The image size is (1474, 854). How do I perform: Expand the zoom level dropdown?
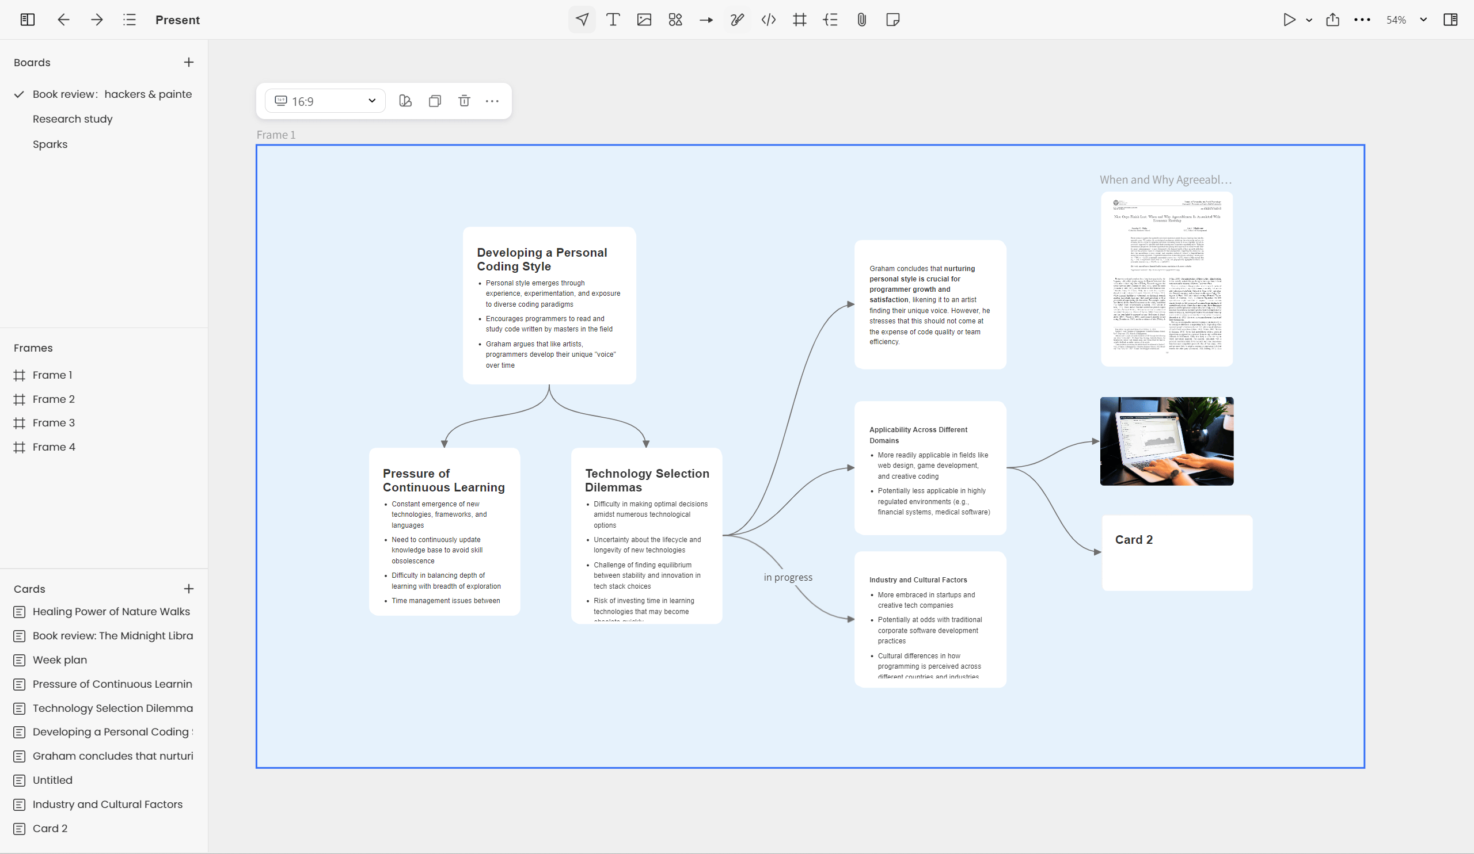[1423, 20]
